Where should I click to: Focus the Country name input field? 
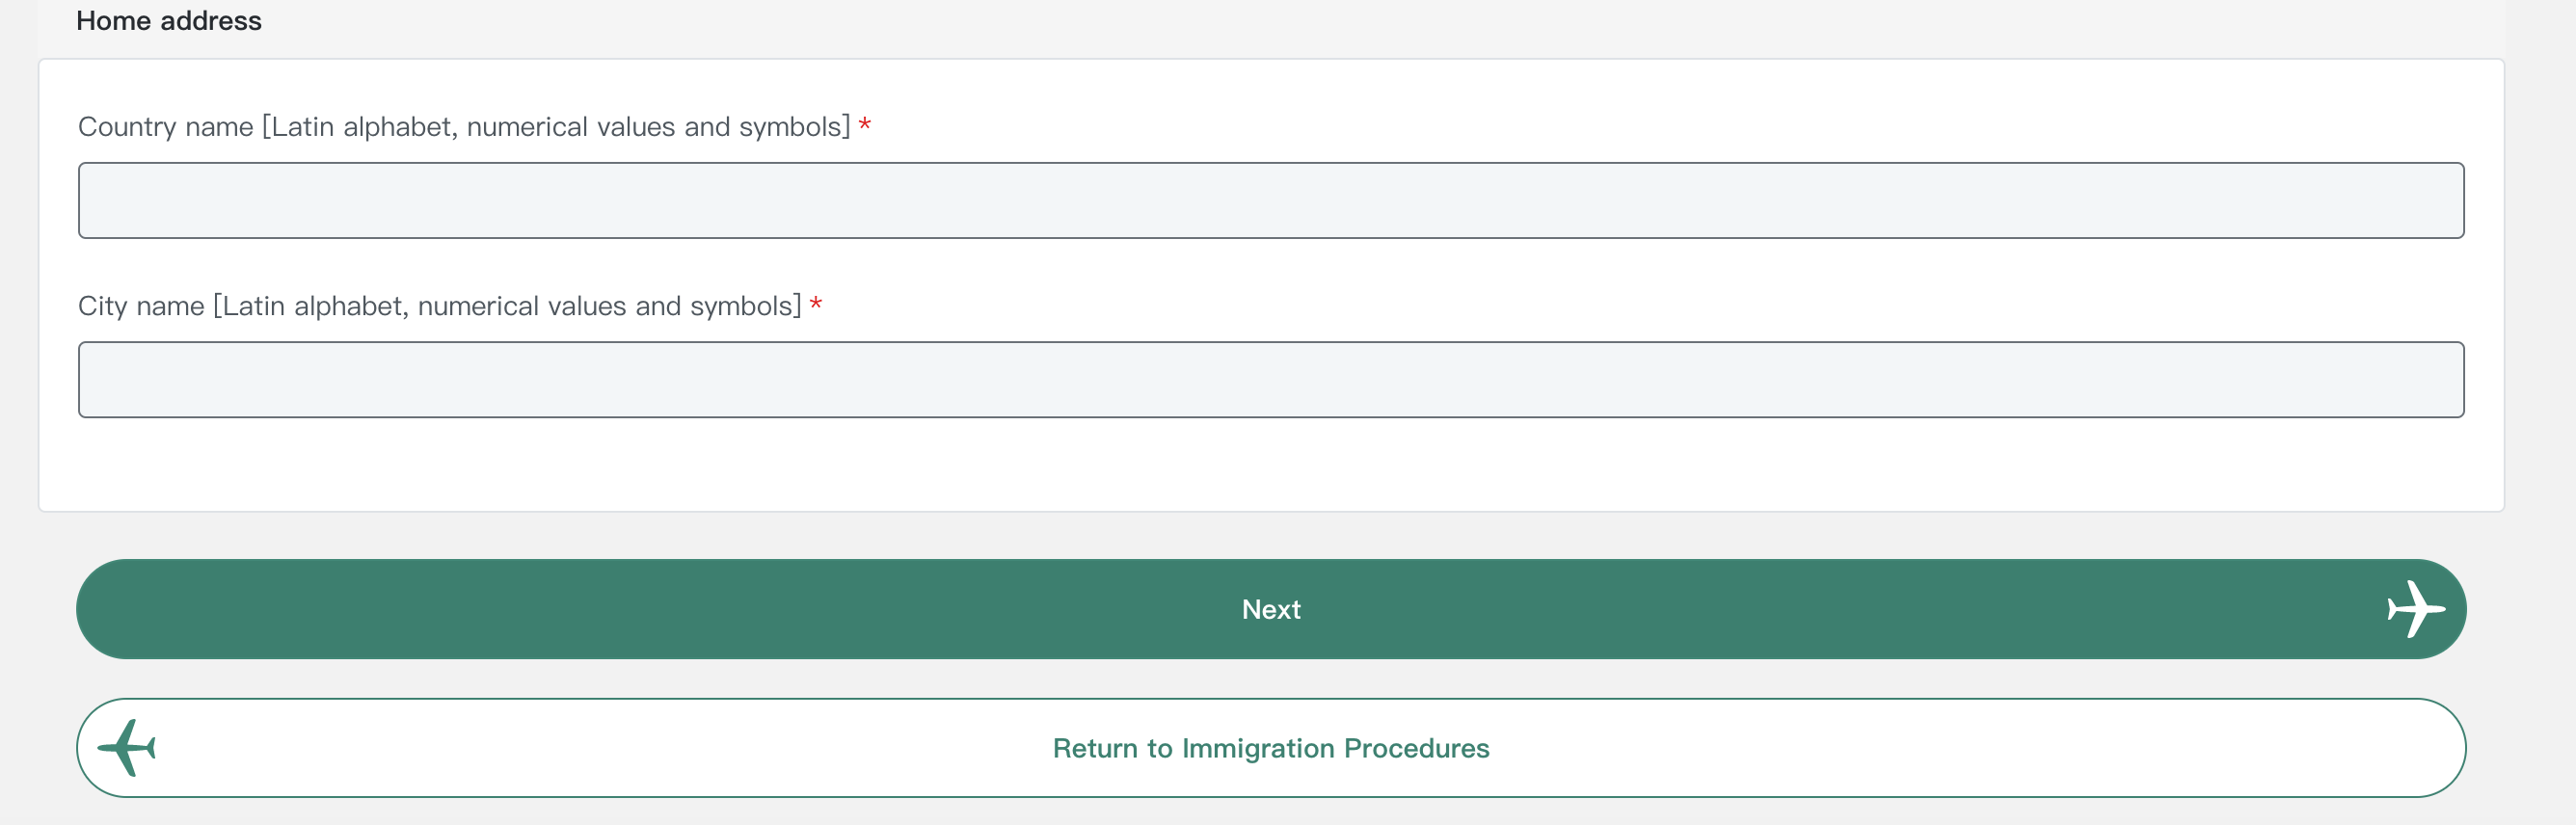click(x=1271, y=200)
